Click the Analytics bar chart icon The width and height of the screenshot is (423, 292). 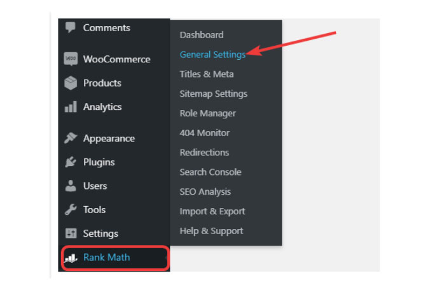(71, 107)
